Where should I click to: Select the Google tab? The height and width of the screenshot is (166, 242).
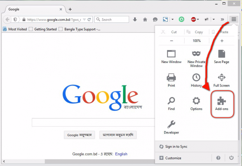coord(35,9)
